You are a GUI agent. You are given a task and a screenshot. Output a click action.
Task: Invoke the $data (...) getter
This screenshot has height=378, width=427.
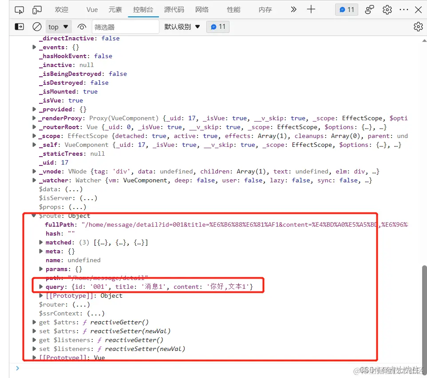click(x=74, y=189)
